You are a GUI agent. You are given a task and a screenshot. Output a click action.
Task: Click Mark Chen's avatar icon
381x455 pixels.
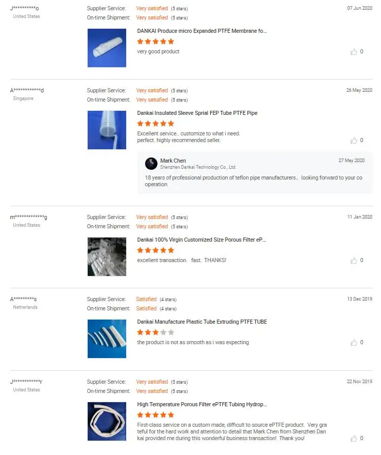151,163
